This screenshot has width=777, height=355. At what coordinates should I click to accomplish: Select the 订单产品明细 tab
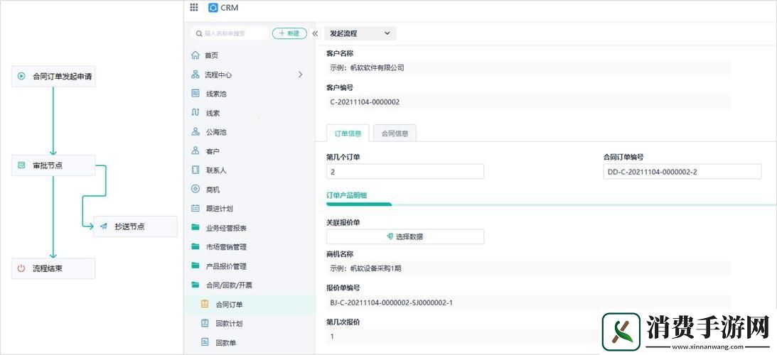click(346, 195)
